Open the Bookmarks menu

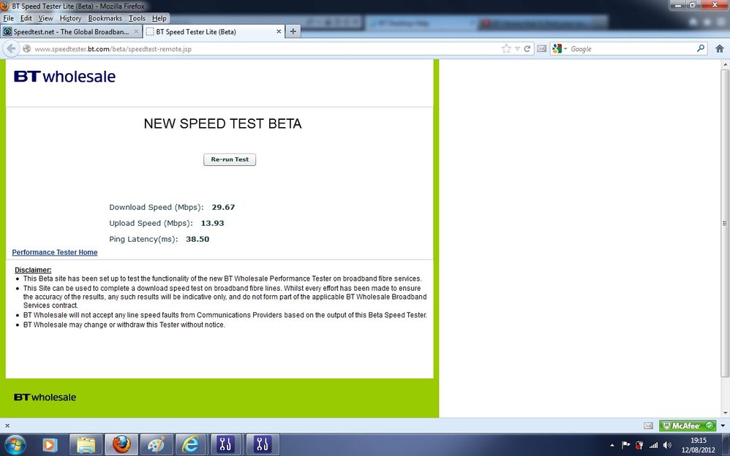point(105,18)
